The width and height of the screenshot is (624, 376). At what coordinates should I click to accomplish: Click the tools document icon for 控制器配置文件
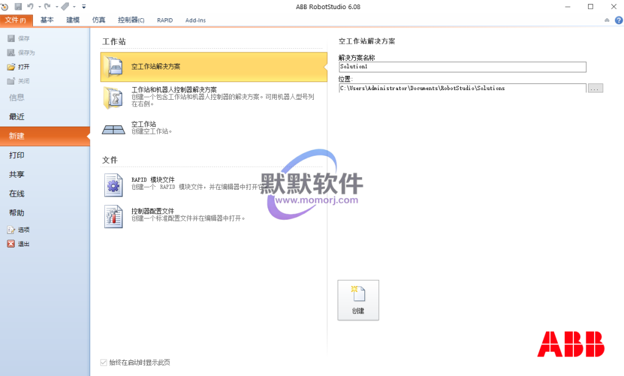click(x=113, y=217)
